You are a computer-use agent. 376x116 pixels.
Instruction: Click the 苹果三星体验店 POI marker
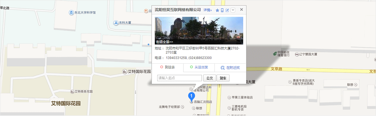[229, 98]
